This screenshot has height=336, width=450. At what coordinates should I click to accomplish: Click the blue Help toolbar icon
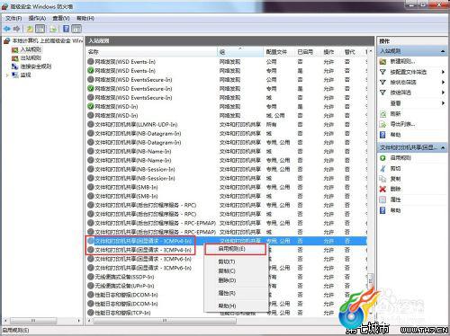[x=66, y=29]
